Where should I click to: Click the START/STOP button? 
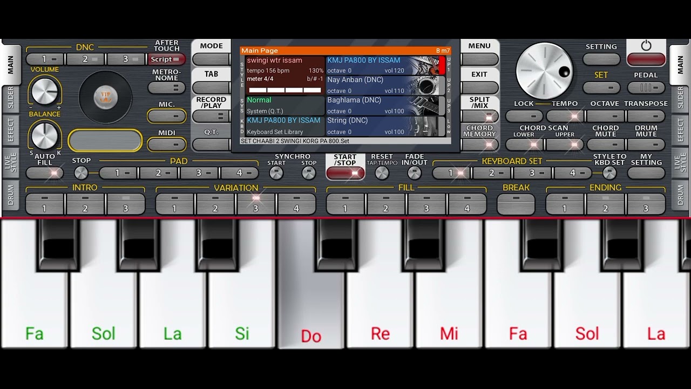pos(345,173)
